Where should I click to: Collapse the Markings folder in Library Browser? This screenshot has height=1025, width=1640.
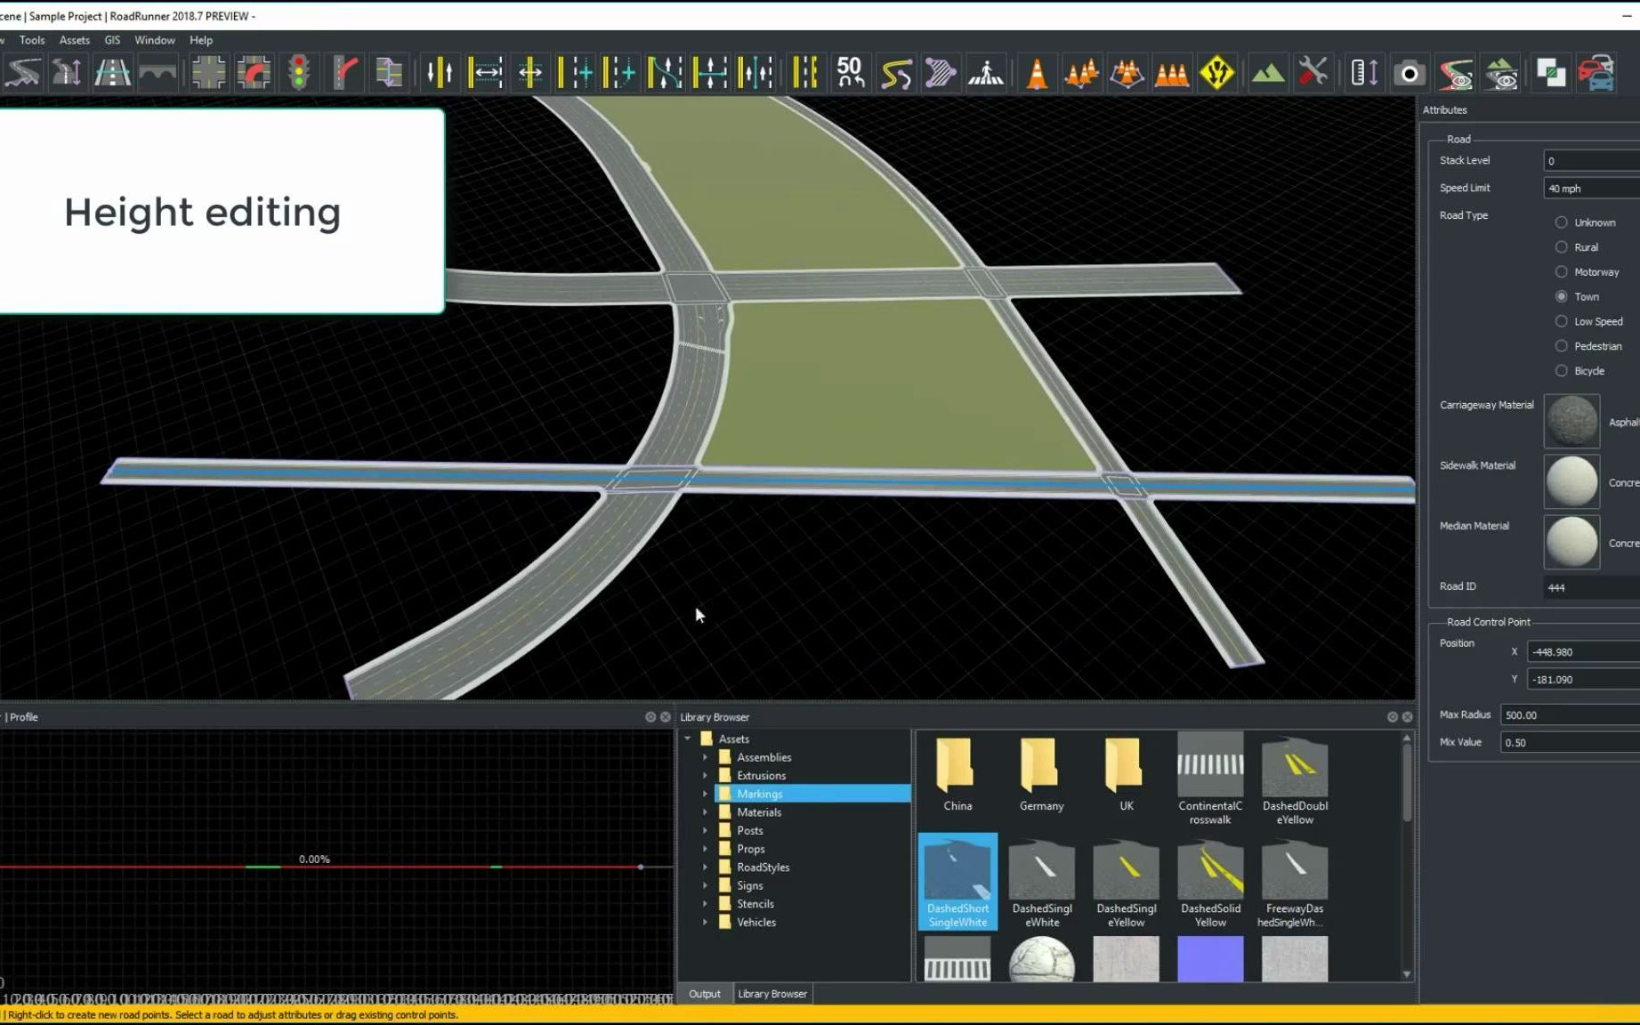coord(705,793)
